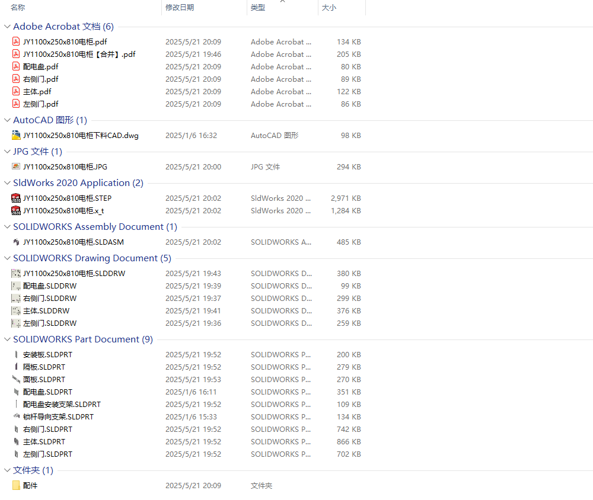Select file JY1100x250x810电柜下料CAD.dwg
593x500 pixels.
coord(81,135)
